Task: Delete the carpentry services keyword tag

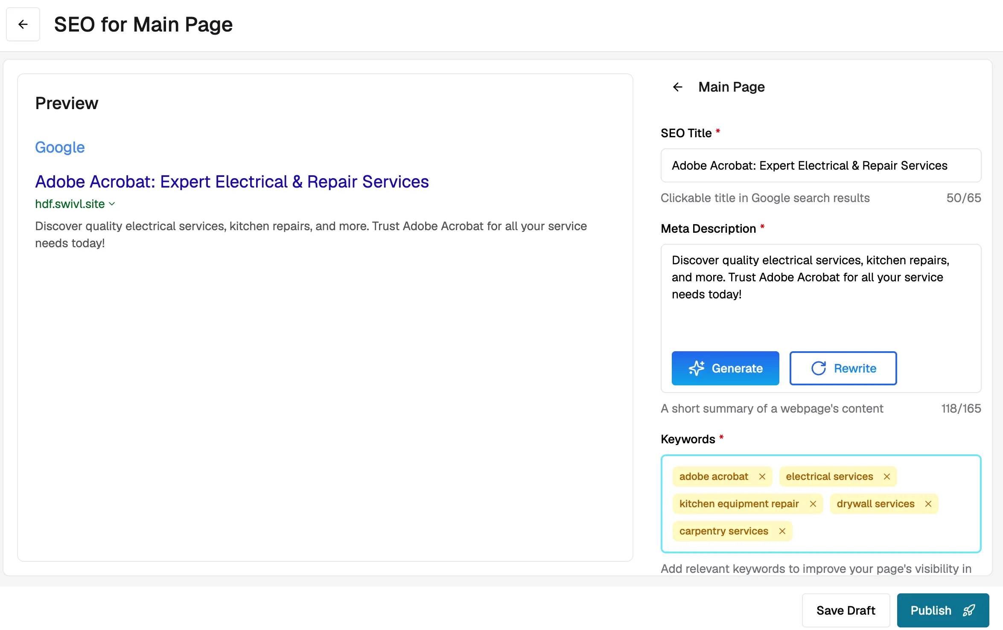Action: click(782, 531)
